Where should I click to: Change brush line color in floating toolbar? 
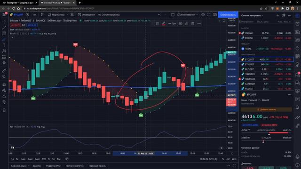click(164, 23)
